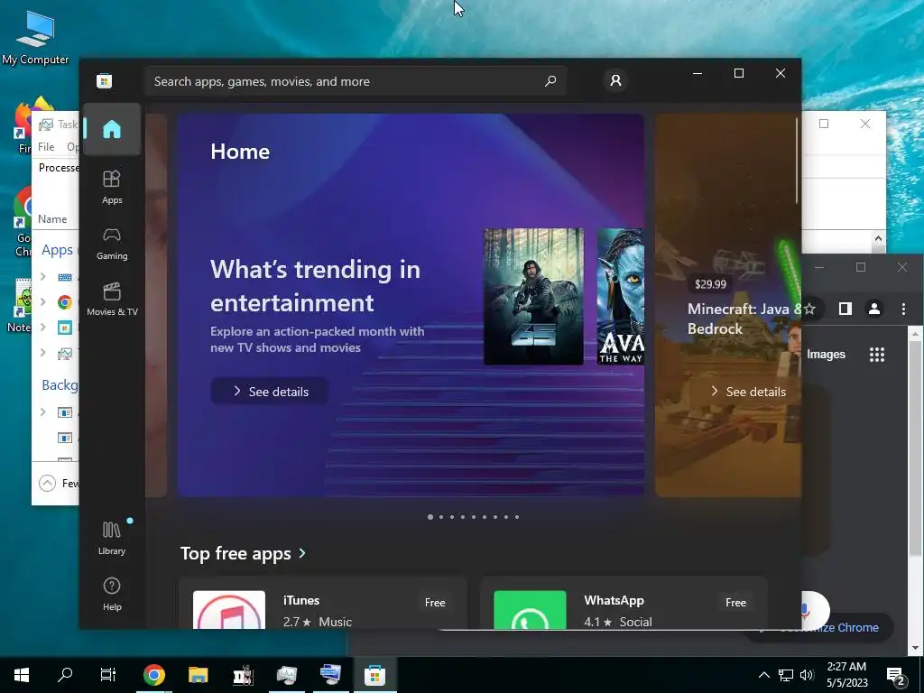Click the network icon in system tray
This screenshot has width=924, height=693.
point(786,675)
